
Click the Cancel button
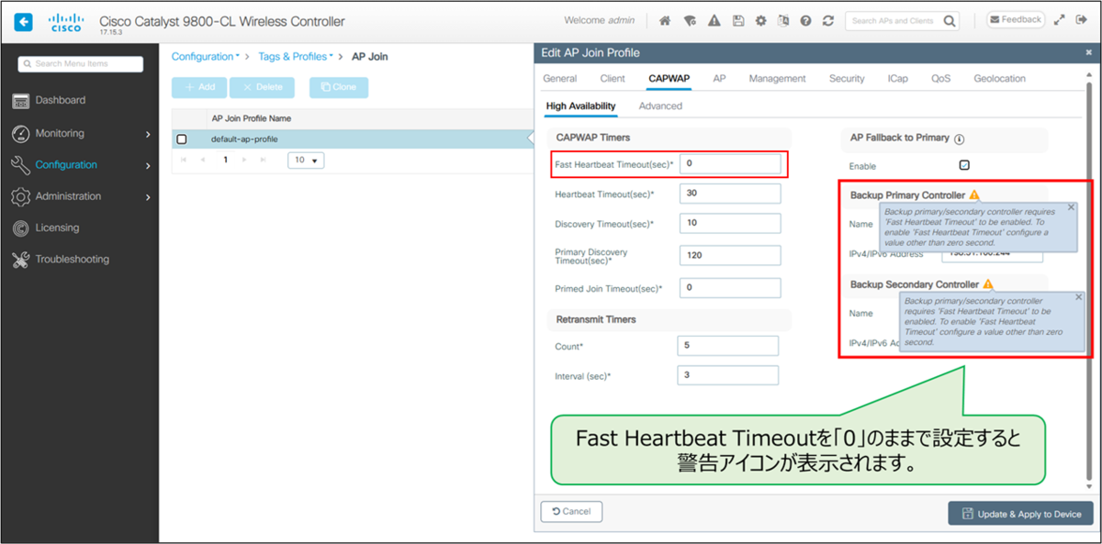[x=571, y=511]
